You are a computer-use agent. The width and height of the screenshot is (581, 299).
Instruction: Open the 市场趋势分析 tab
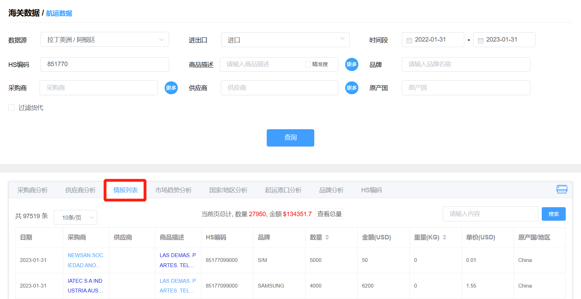click(x=173, y=190)
